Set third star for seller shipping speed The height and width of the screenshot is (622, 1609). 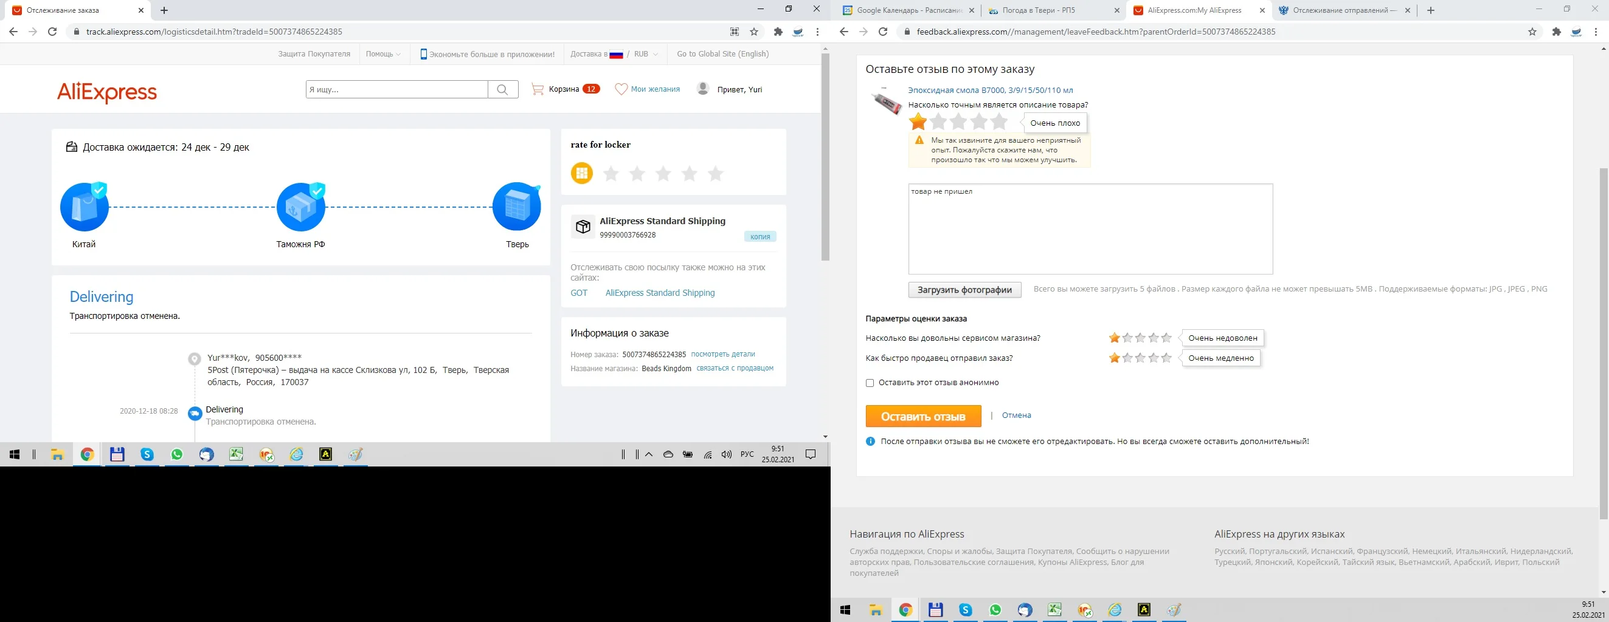pyautogui.click(x=1141, y=358)
